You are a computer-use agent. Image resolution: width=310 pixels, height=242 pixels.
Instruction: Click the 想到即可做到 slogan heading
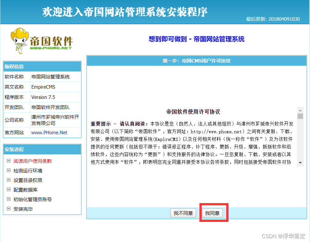click(x=197, y=39)
